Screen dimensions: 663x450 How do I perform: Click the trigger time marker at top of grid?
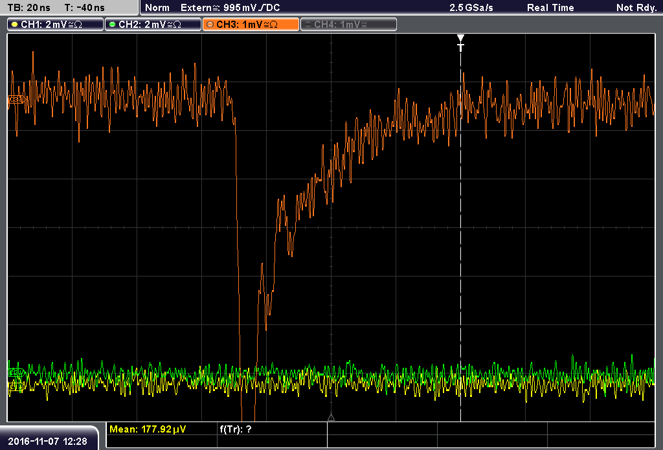(x=460, y=43)
